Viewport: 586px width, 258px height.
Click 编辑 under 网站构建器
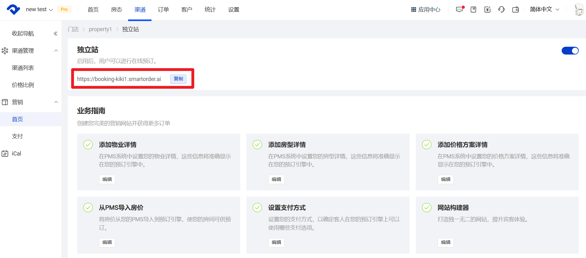click(446, 242)
